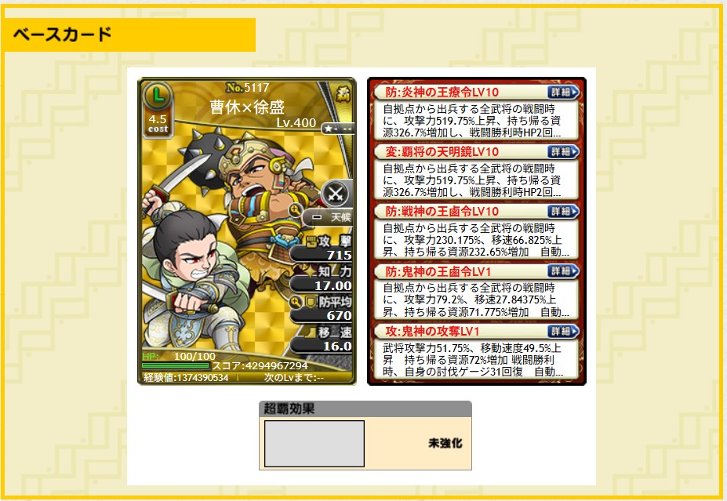This screenshot has width=727, height=501.
Task: Click the 曹休×徐盛 card name
Action: 247,107
